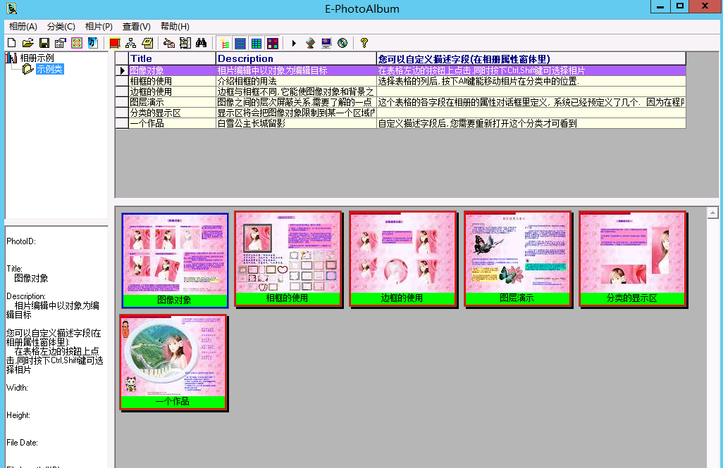Click the 相片编辑中以对象为编辑目标 description cell
The width and height of the screenshot is (723, 468).
[x=296, y=70]
